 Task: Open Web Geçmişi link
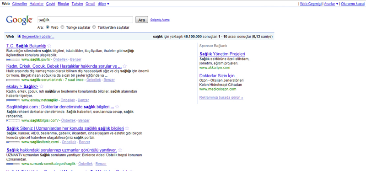pos(311,4)
